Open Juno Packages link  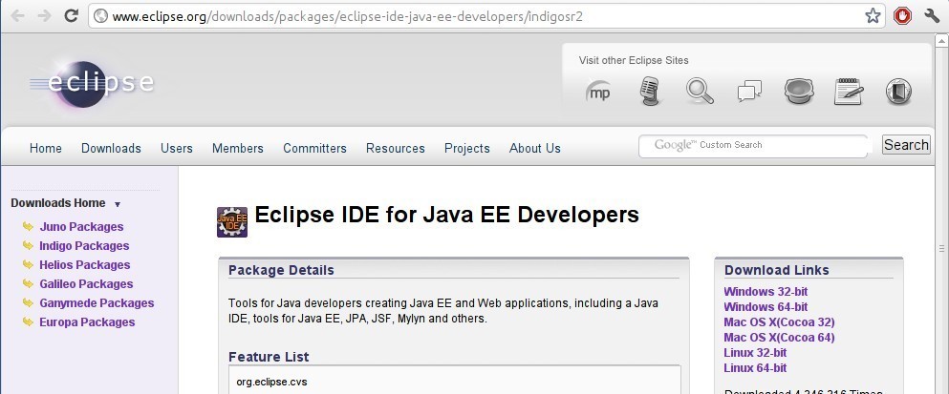point(81,227)
